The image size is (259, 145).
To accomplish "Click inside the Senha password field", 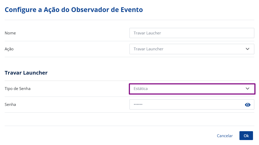I will [x=188, y=105].
